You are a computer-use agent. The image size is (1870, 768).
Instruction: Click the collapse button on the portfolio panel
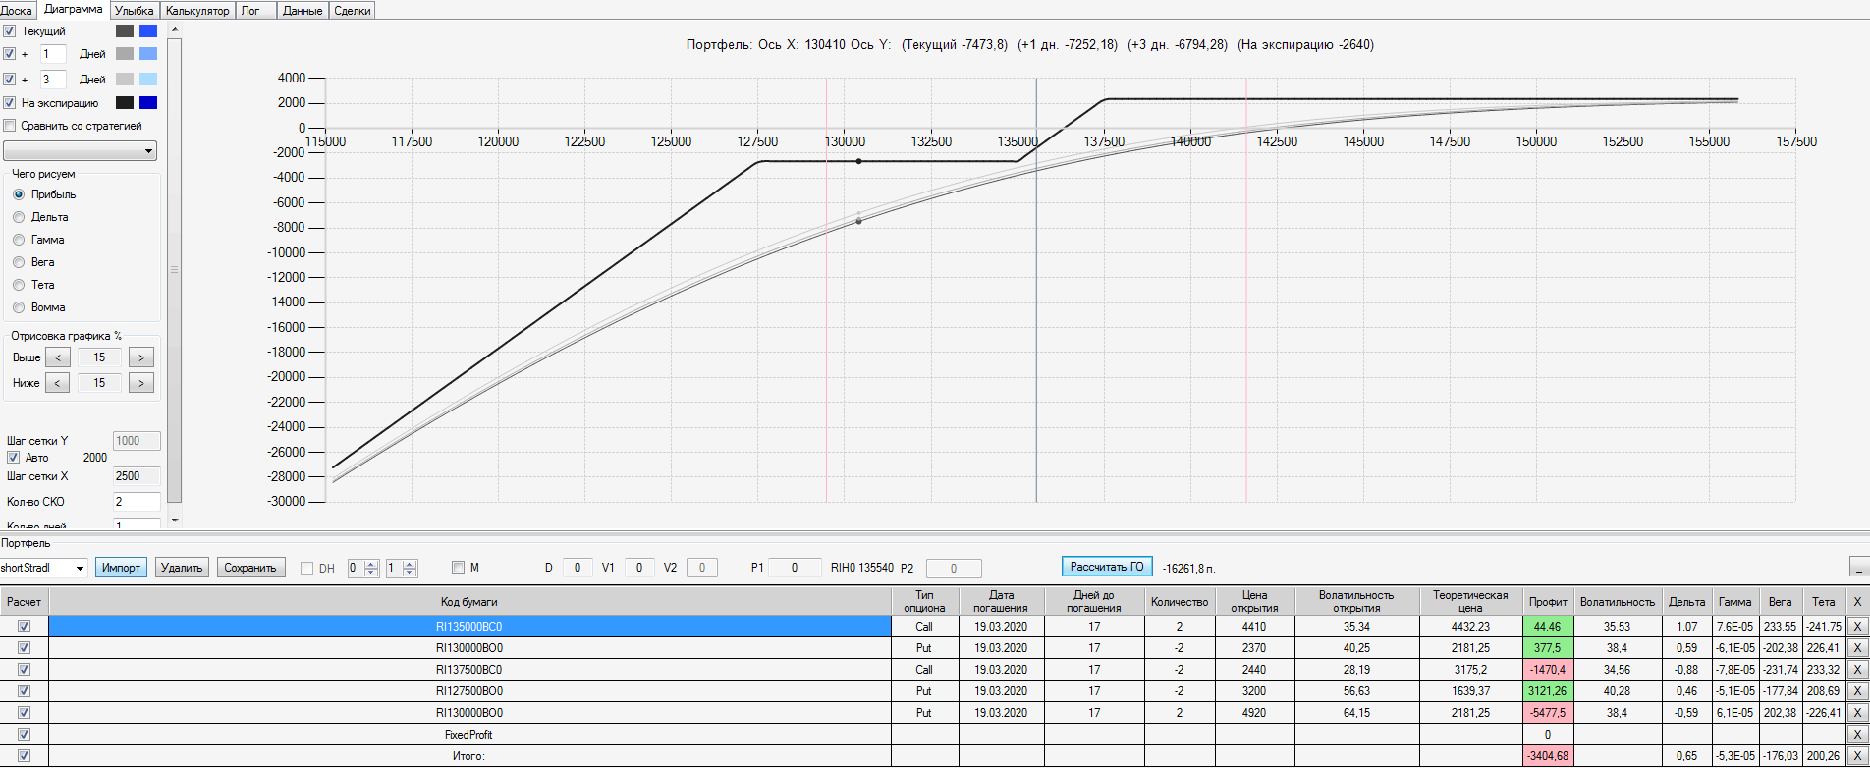point(1858,567)
